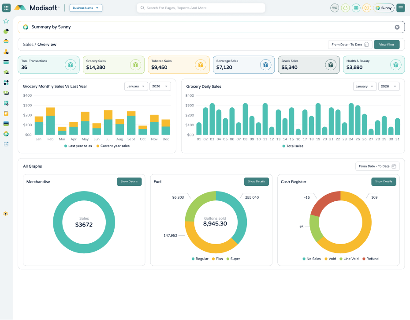
Task: Click the Tobacco Sales box icon
Action: pyautogui.click(x=201, y=65)
